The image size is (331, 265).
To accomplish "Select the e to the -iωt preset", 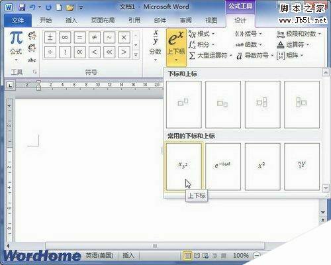I will (223, 166).
